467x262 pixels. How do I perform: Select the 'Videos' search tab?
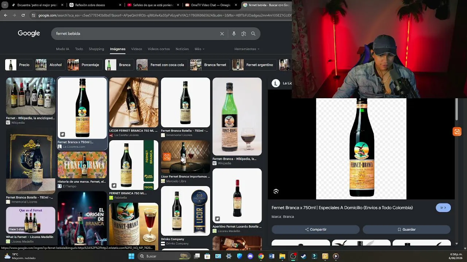(136, 49)
